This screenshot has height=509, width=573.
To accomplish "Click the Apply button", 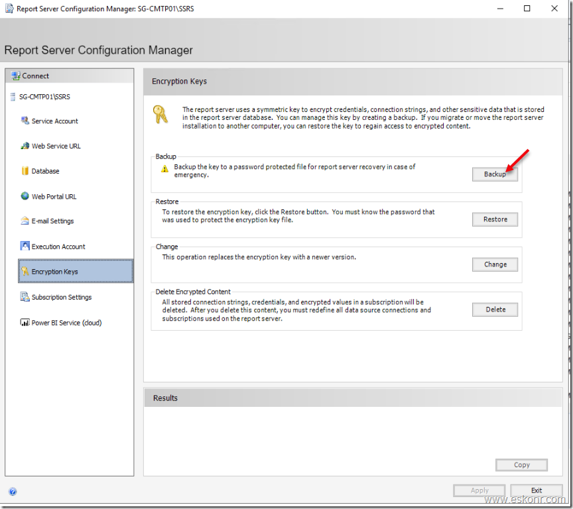I will [x=479, y=490].
